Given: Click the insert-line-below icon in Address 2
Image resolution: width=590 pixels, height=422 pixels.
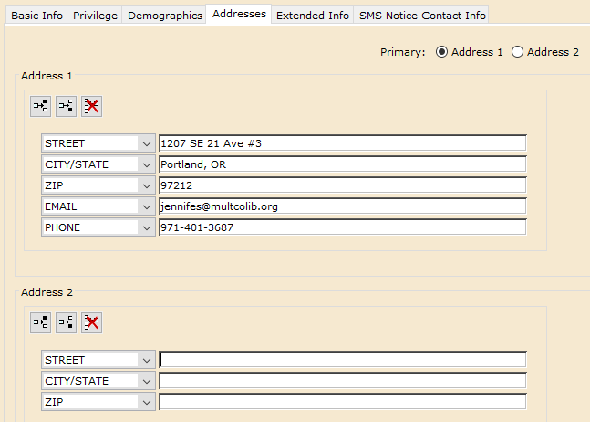Looking at the screenshot, I should [66, 322].
